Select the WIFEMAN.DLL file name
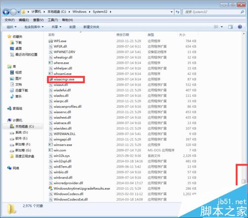 (x=64, y=134)
